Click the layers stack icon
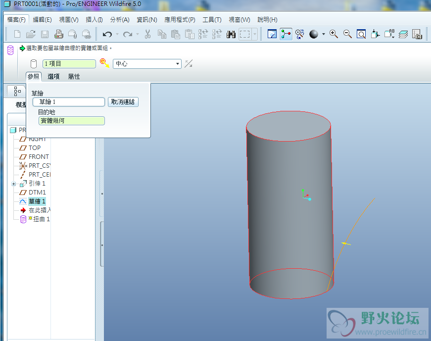Screen dimensions: 431x341 point(403,34)
